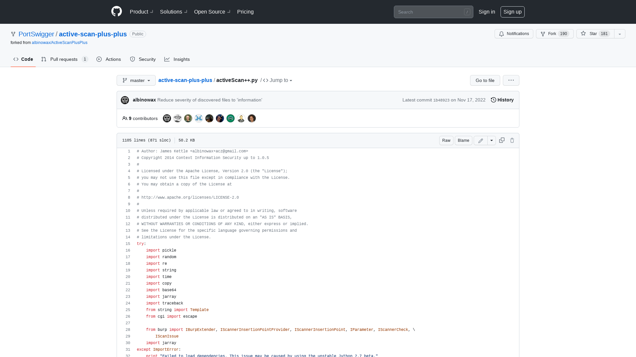This screenshot has height=357, width=636.
Task: Open the Raw file view
Action: pos(446,140)
